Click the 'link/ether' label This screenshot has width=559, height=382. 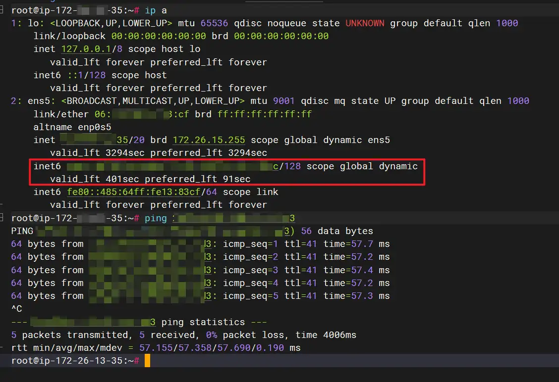click(x=61, y=114)
